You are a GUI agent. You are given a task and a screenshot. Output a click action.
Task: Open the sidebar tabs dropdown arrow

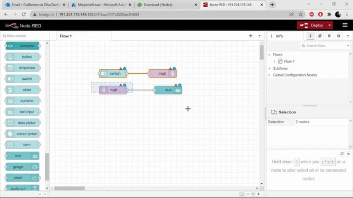(x=348, y=36)
